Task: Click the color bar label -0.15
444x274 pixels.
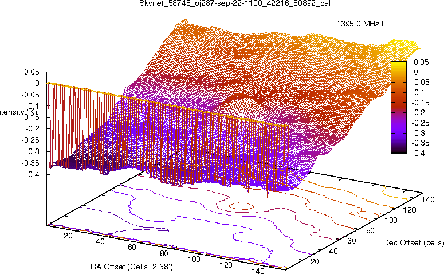Action: pyautogui.click(x=420, y=103)
